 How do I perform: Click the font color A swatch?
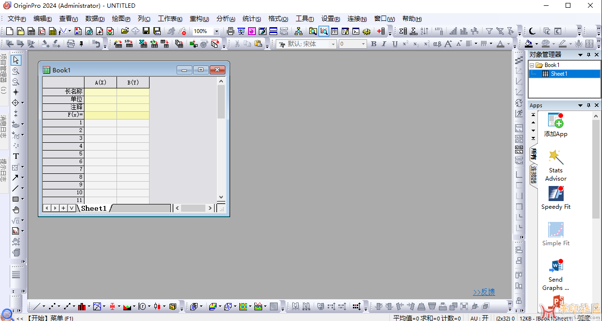pos(501,44)
